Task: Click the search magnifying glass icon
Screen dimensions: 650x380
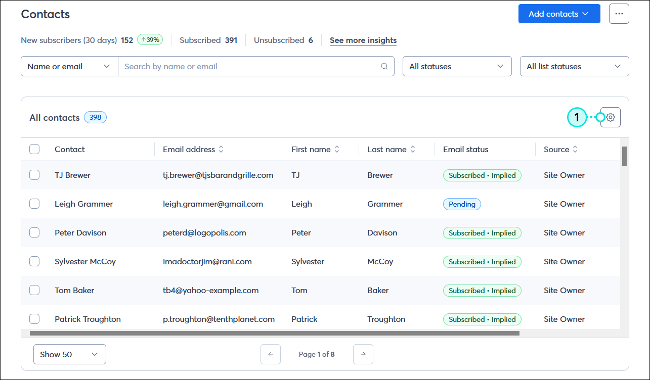Action: point(384,66)
